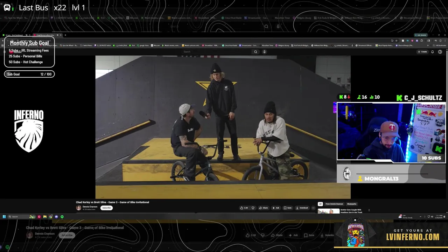This screenshot has height=252, width=448.
Task: Select the All filter chip
Action: pos(320,204)
